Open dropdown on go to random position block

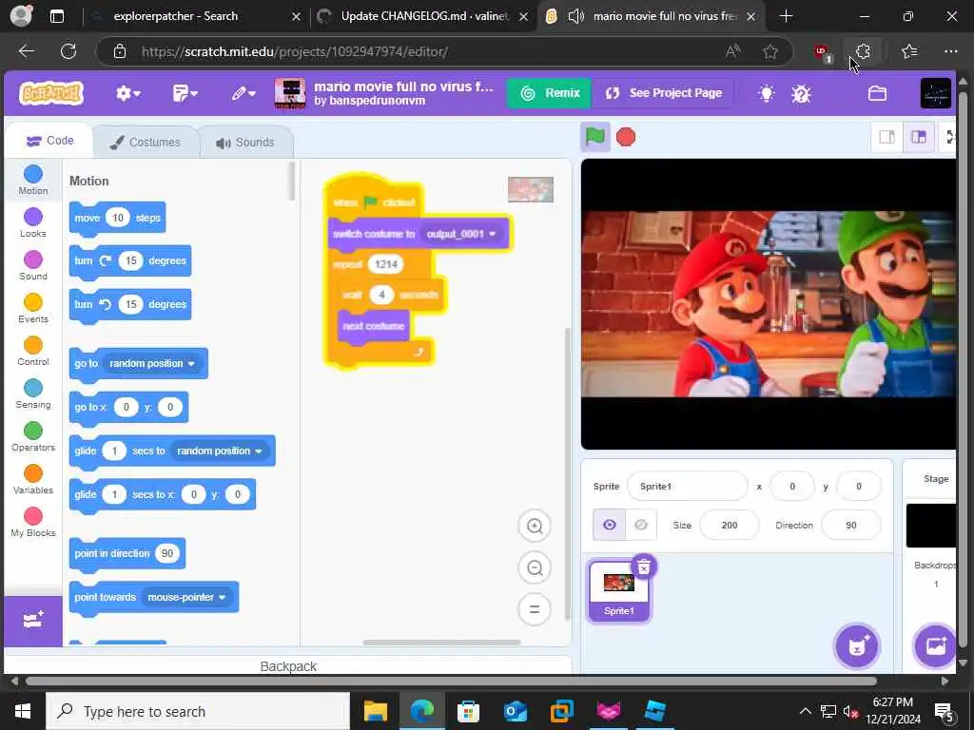click(x=152, y=363)
